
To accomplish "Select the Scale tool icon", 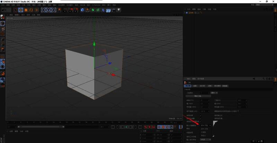I will pos(26,10).
